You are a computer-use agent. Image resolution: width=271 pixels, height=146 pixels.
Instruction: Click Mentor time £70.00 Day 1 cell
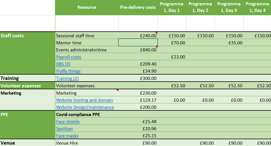tap(172, 43)
